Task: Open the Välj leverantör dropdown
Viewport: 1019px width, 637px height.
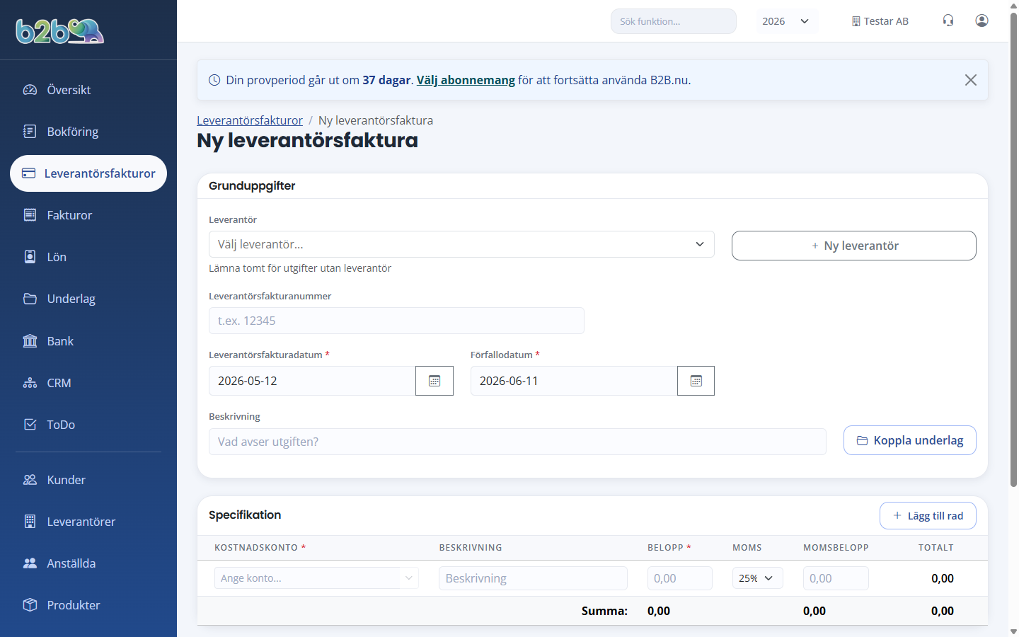Action: click(x=461, y=244)
